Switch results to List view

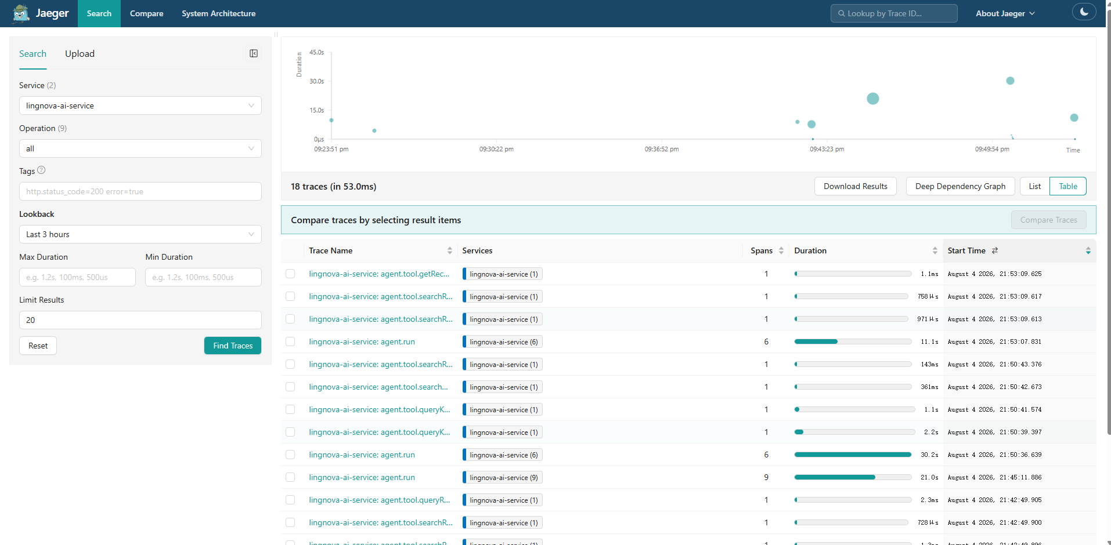pyautogui.click(x=1034, y=186)
